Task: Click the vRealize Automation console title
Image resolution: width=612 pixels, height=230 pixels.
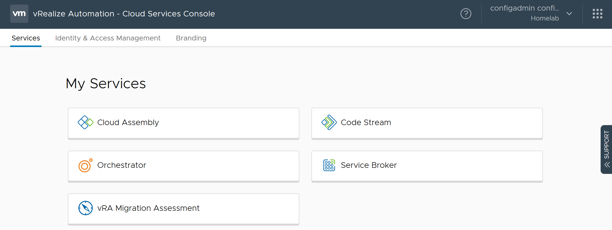Action: (x=124, y=14)
